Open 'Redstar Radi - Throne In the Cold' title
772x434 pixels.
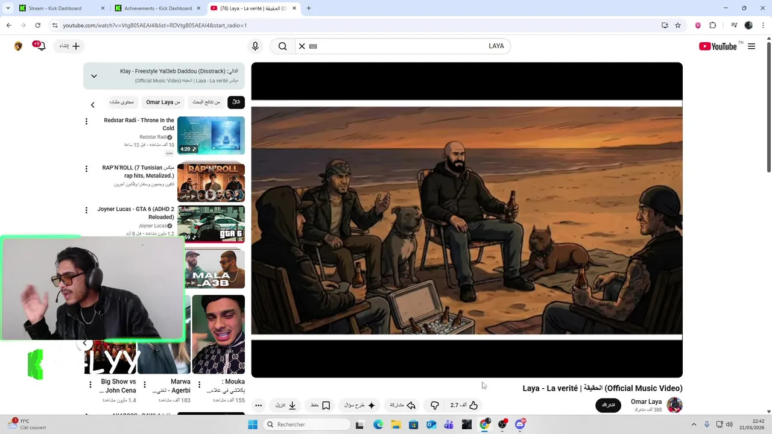pos(139,124)
